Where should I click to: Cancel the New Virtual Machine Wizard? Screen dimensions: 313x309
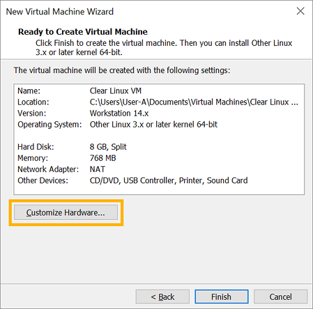pyautogui.click(x=280, y=296)
